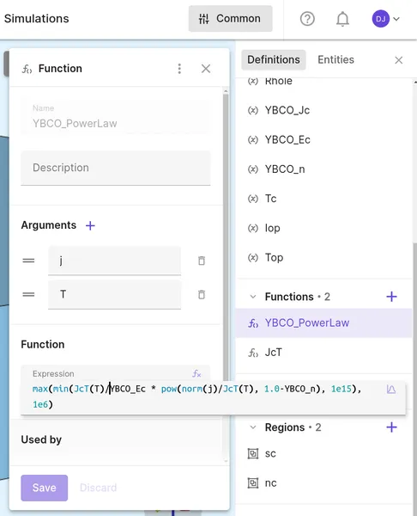Open the function plot preview icon
417x516 pixels.
[x=391, y=390]
